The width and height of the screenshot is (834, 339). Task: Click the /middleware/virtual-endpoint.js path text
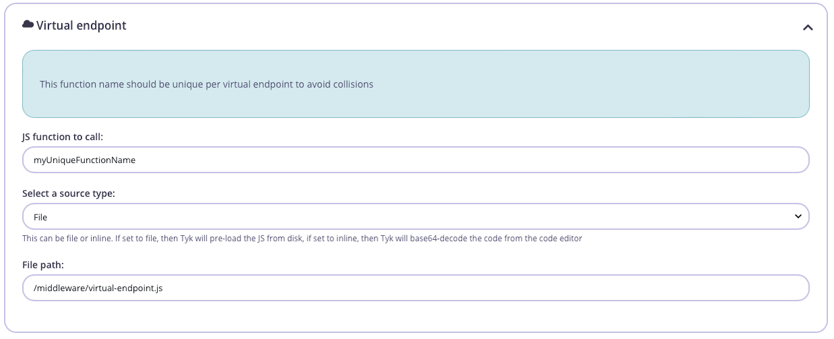coord(98,288)
